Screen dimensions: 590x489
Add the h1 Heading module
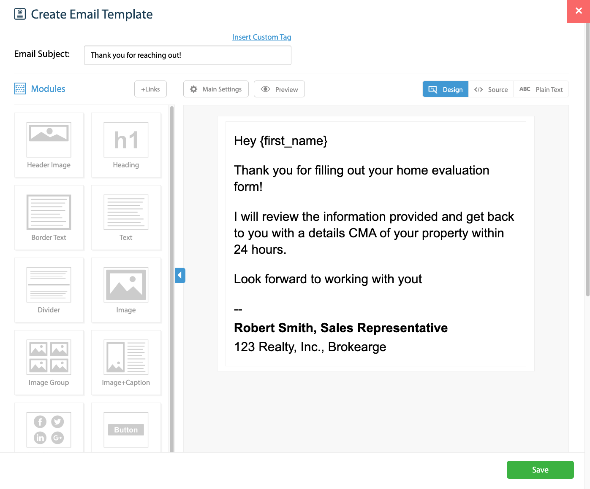[x=126, y=145]
